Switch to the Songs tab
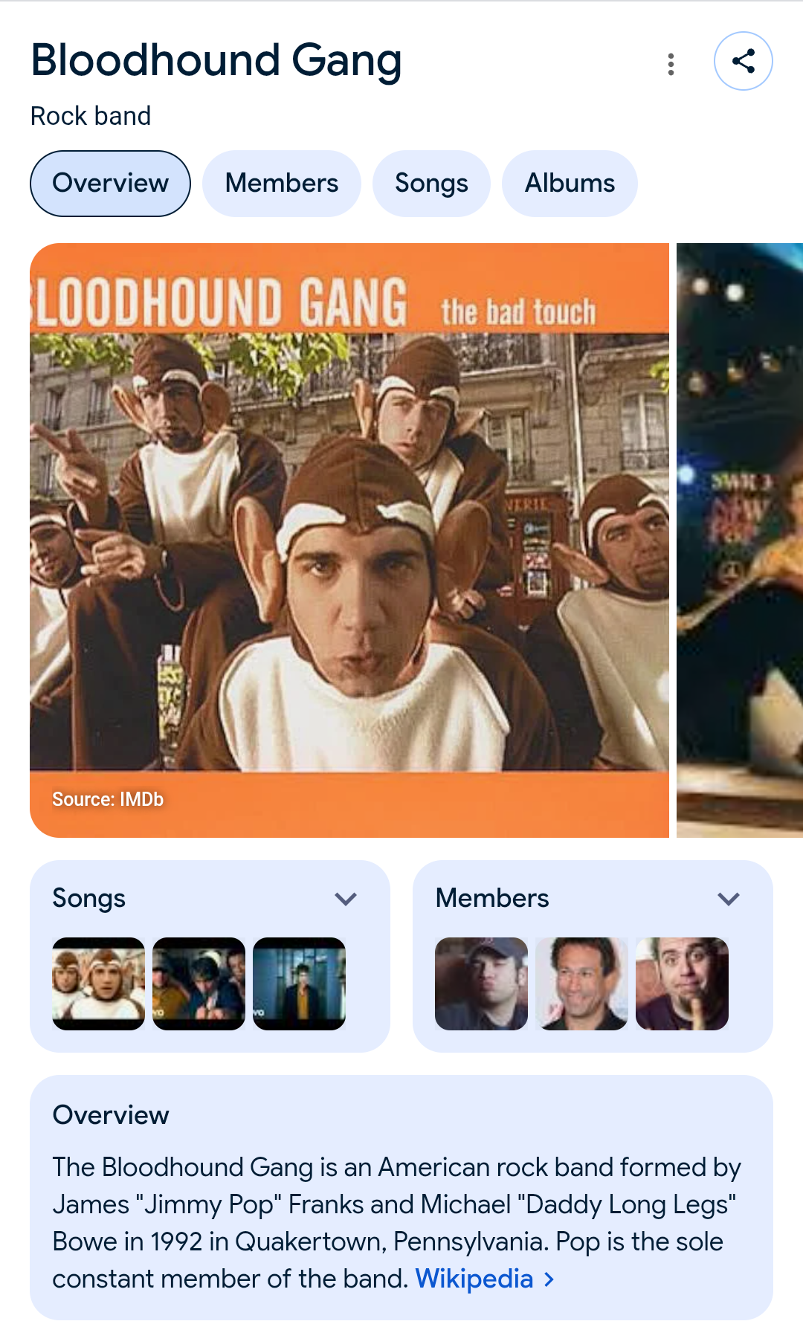 pos(431,184)
